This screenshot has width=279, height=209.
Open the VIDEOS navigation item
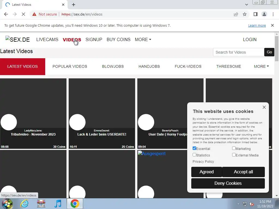coord(72,39)
